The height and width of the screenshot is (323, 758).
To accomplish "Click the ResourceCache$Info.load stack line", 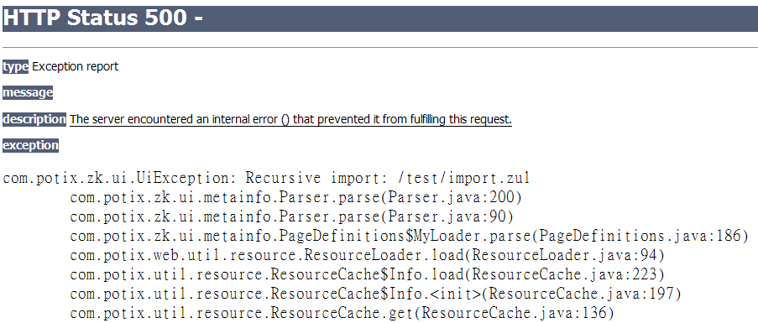I will click(368, 274).
